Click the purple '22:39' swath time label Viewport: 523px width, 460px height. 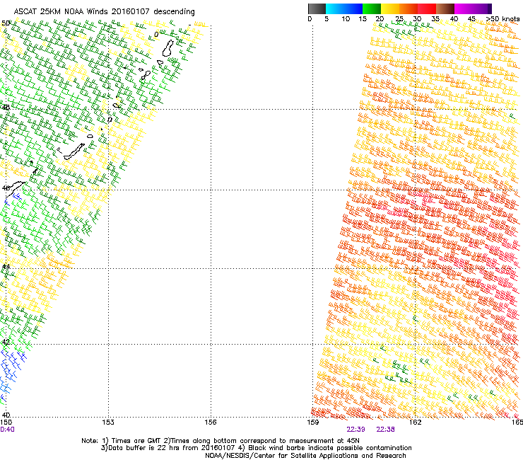pyautogui.click(x=355, y=430)
